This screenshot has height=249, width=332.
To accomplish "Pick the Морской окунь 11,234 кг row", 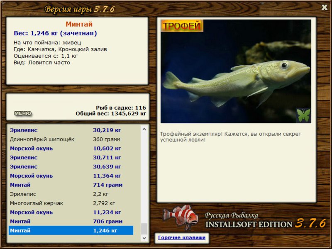I will coord(71,212).
